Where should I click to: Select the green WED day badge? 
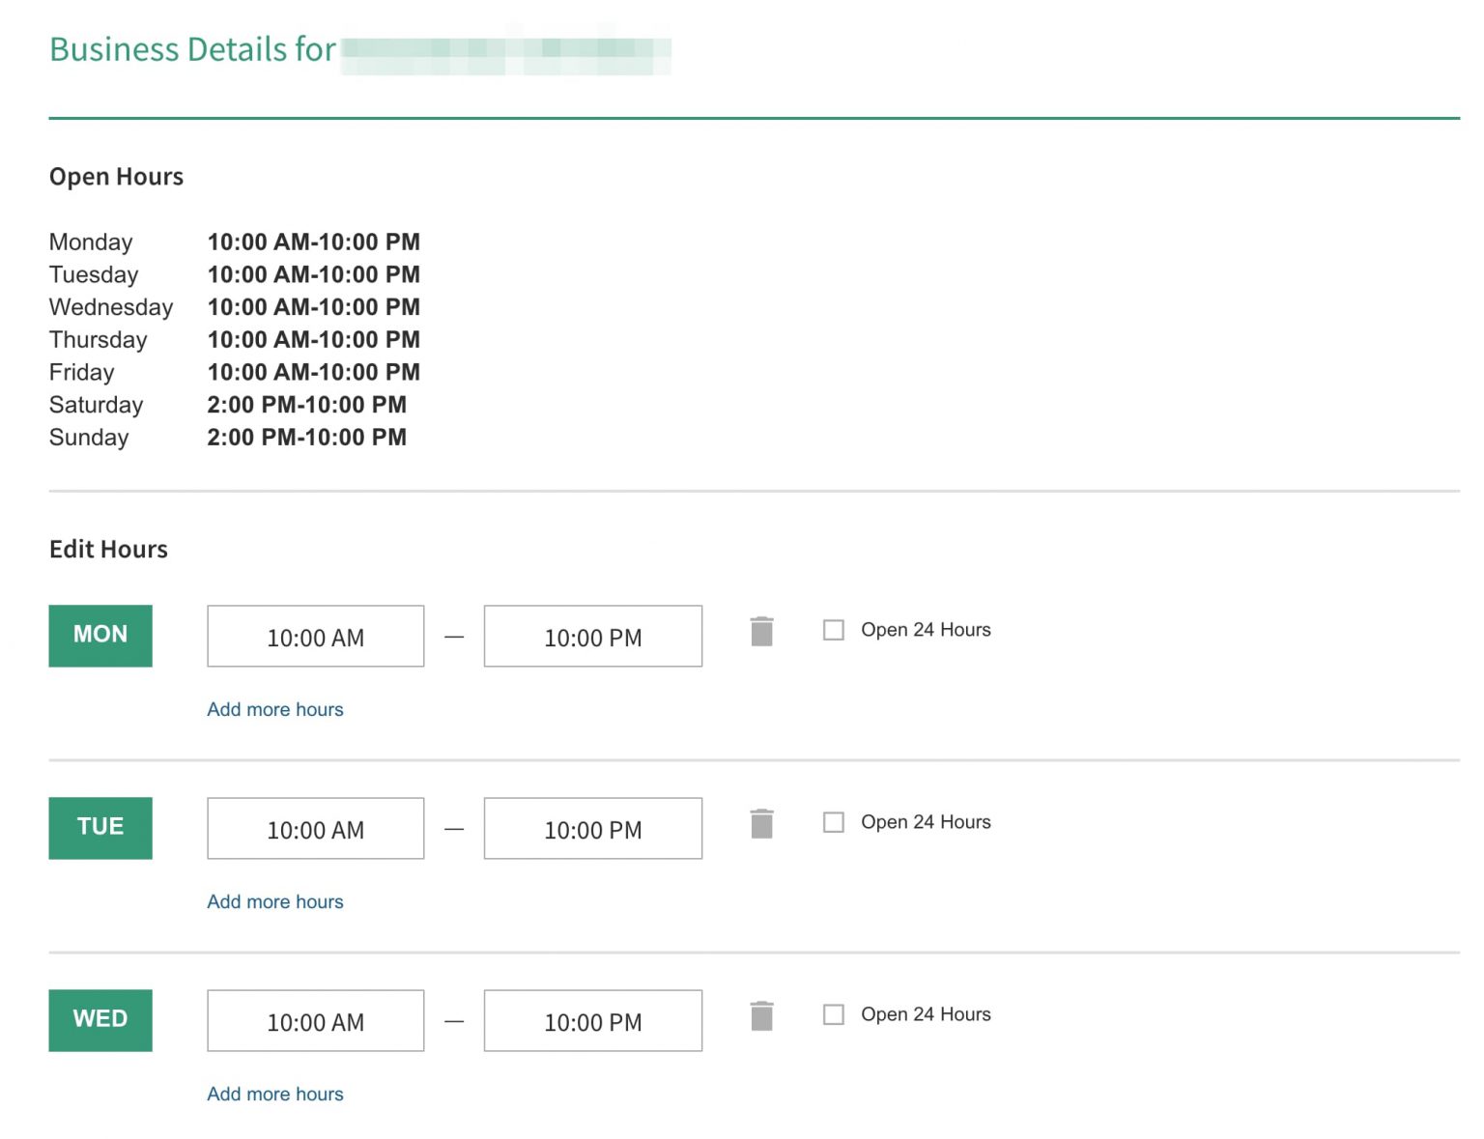pos(100,1019)
